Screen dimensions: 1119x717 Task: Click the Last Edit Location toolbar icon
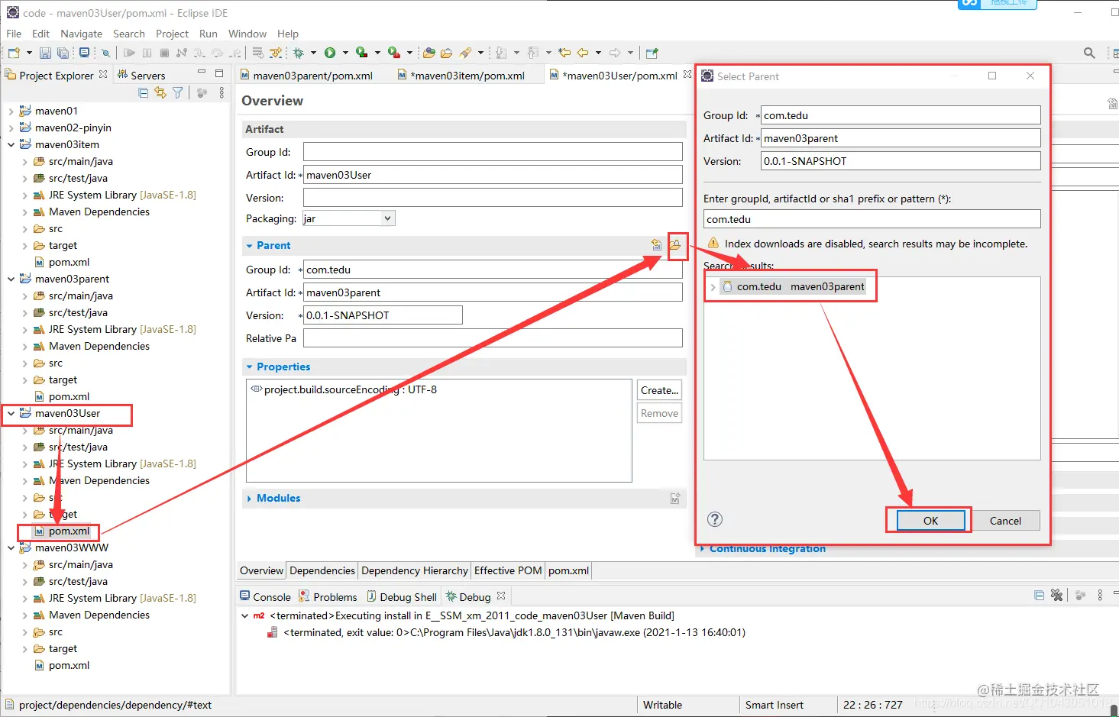[564, 53]
